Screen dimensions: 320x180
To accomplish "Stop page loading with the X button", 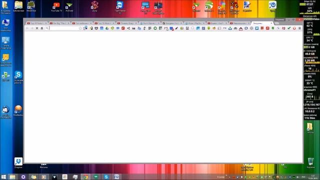I will (37, 28).
